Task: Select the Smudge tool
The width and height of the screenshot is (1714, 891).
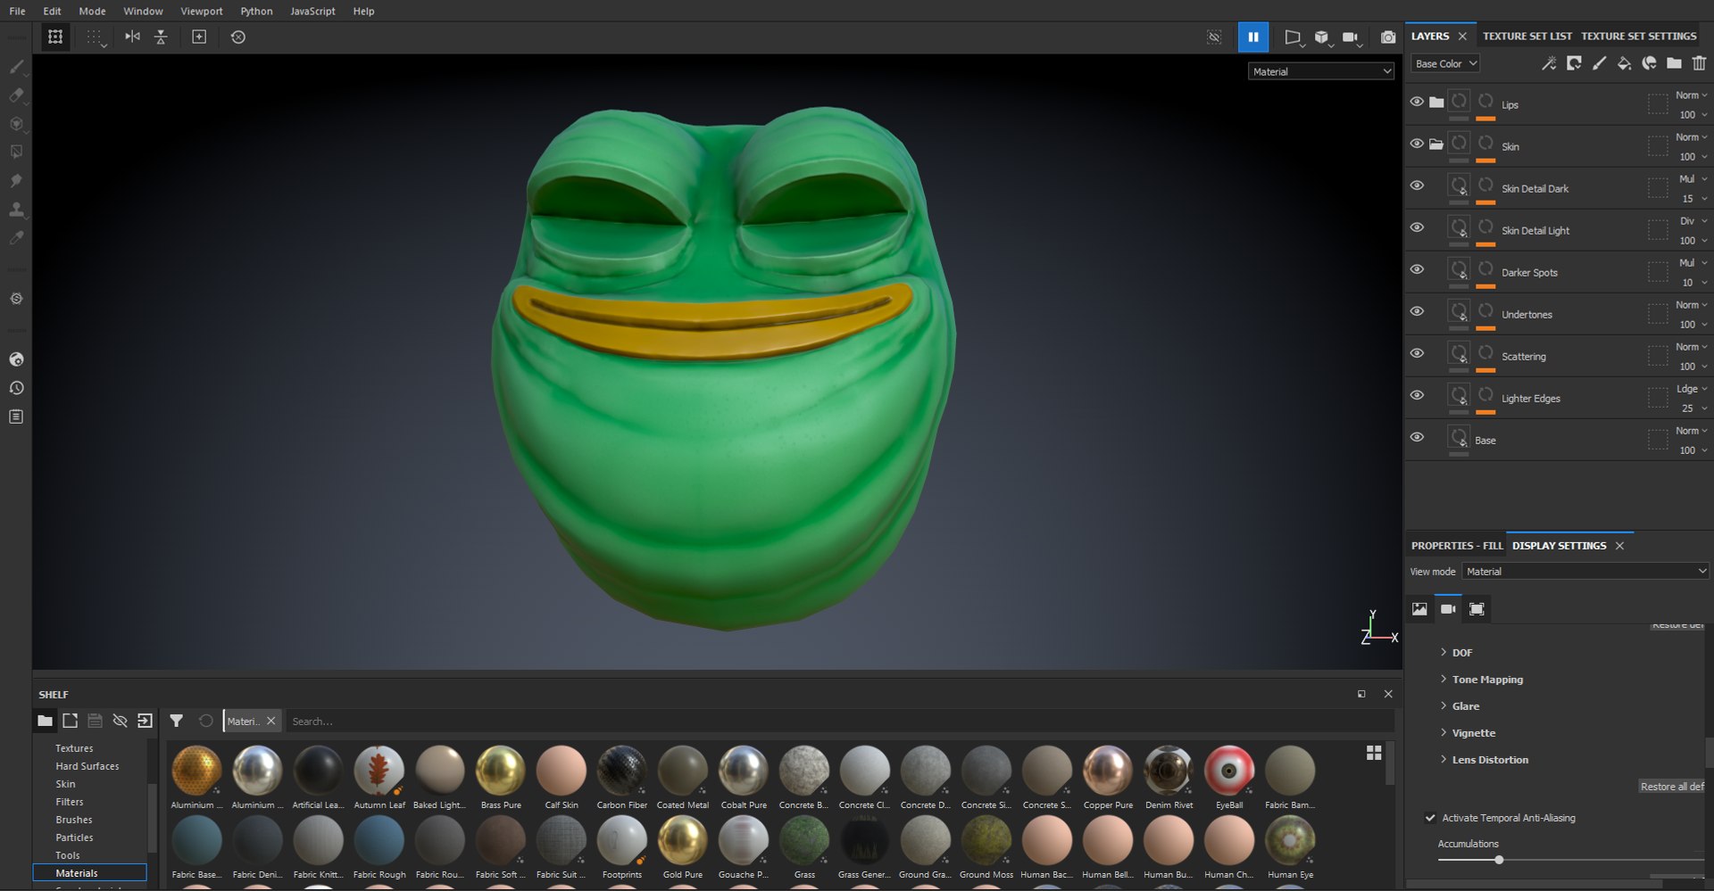Action: (x=16, y=181)
